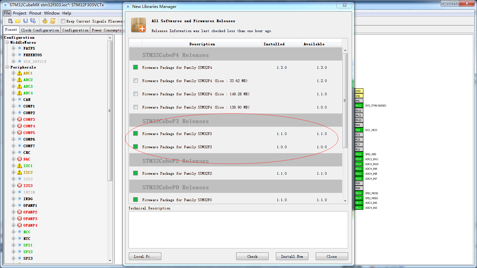Click the warning icon beside I2C1
The width and height of the screenshot is (477, 268).
pyautogui.click(x=20, y=166)
